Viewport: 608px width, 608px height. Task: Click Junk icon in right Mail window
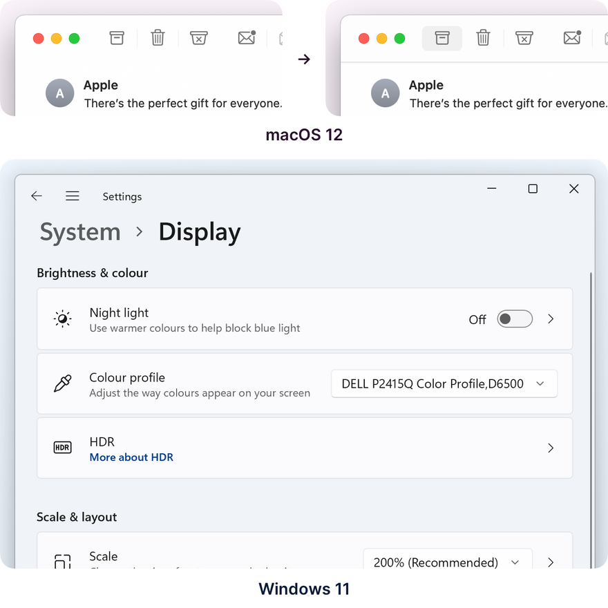click(x=524, y=38)
